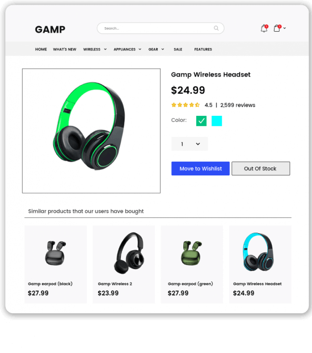Click the Out Of Stock button
This screenshot has height=353, width=312.
click(261, 169)
